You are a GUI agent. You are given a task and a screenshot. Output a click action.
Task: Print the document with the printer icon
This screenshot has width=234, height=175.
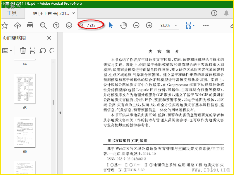tap(30, 25)
